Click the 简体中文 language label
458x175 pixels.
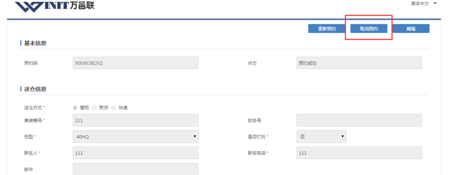click(420, 3)
